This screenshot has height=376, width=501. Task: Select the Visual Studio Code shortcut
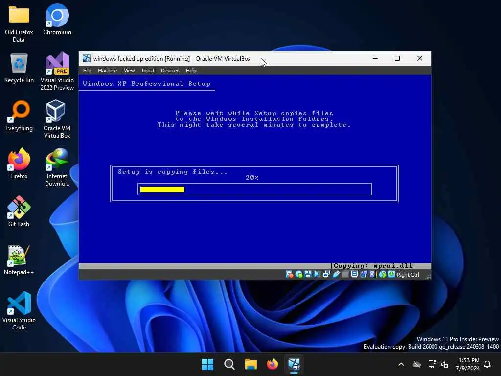19,311
